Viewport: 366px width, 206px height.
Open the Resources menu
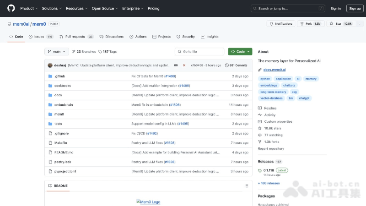coord(76,8)
